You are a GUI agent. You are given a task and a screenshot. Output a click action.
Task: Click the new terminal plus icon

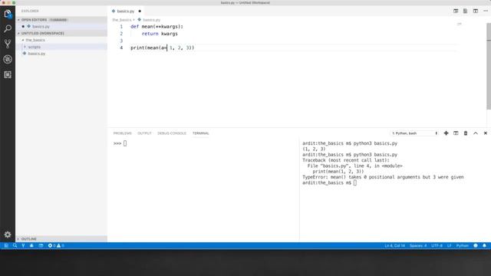pos(446,133)
